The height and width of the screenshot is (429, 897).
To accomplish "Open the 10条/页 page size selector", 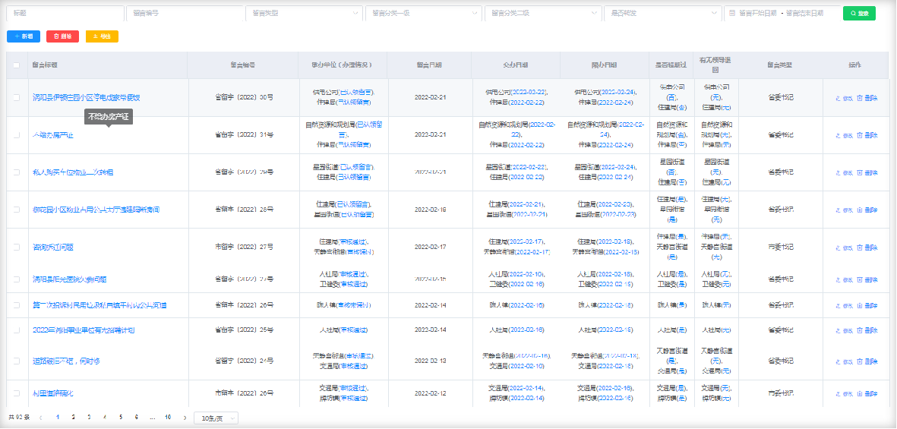I will [x=216, y=418].
